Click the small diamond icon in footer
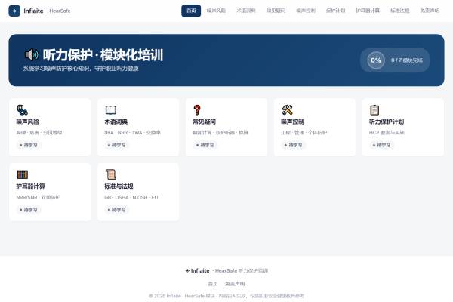The image size is (453, 302). 187,271
